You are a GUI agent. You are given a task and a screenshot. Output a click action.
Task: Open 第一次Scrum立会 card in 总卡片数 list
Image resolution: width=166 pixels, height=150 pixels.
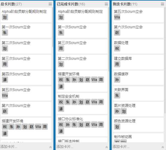pyautogui.click(x=26, y=30)
